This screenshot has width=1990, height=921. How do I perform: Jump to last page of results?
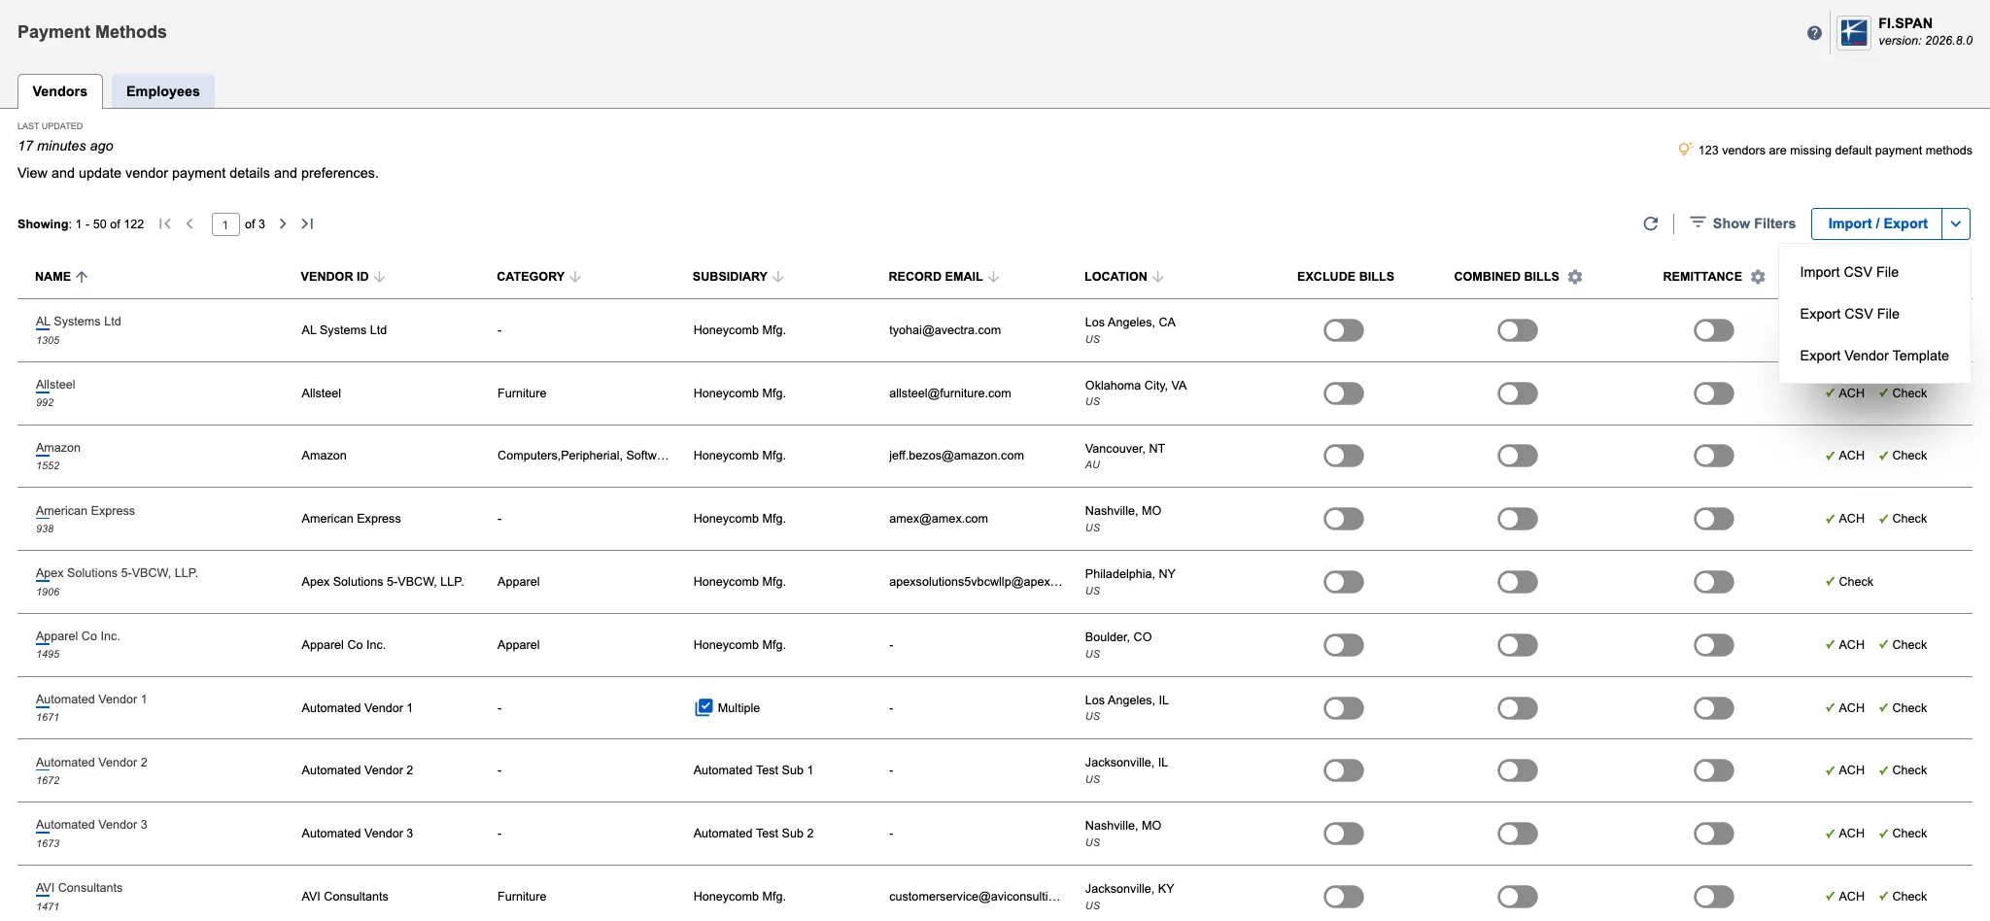coord(307,223)
